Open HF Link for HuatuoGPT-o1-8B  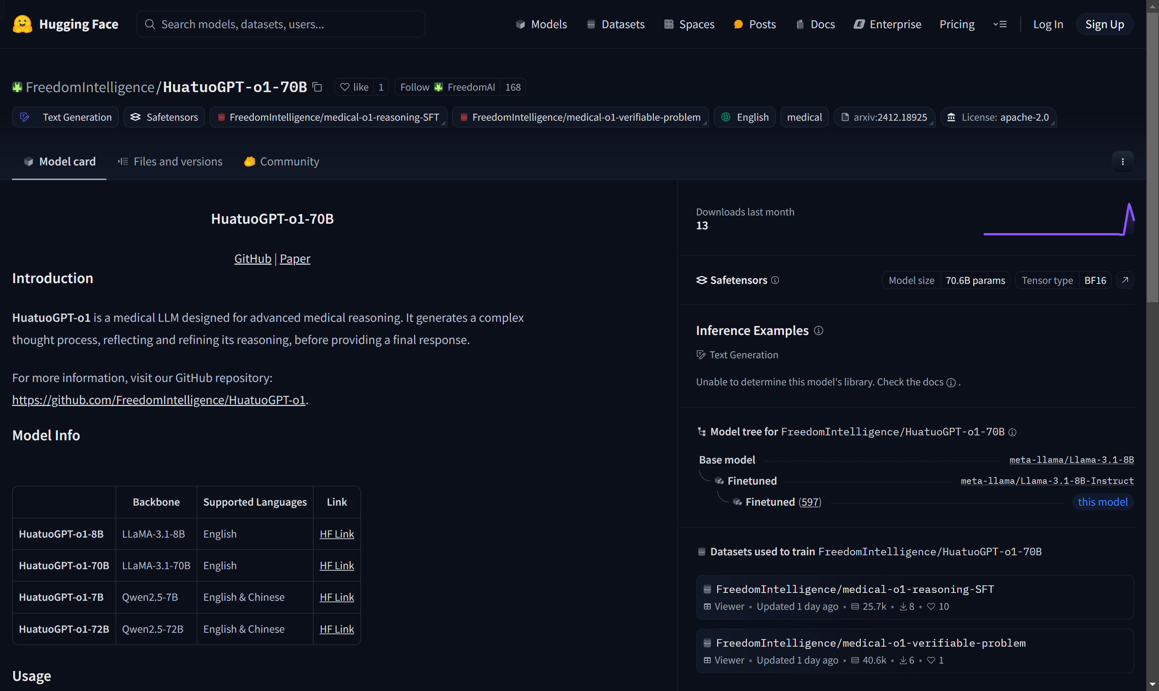337,534
